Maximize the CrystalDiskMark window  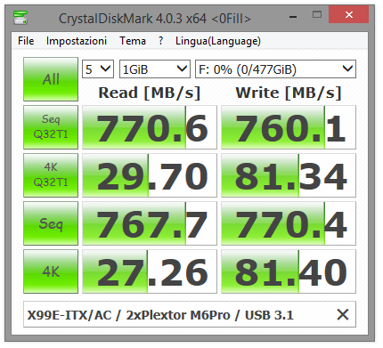pyautogui.click(x=317, y=14)
